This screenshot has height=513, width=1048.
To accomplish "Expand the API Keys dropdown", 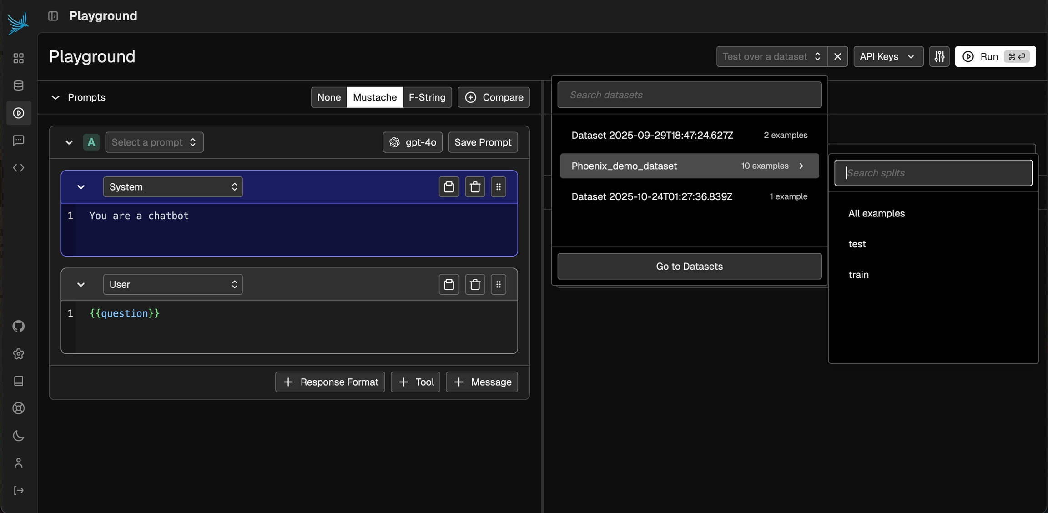I will 887,56.
